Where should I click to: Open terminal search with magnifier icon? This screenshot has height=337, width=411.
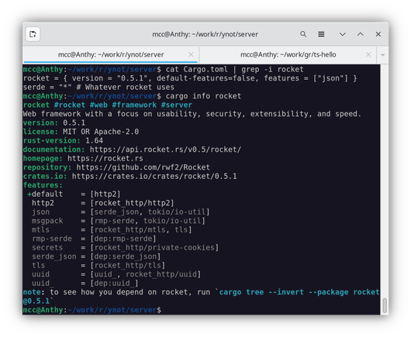(x=303, y=34)
